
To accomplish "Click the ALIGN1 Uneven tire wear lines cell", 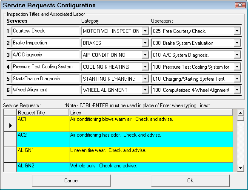I will tap(151, 155).
